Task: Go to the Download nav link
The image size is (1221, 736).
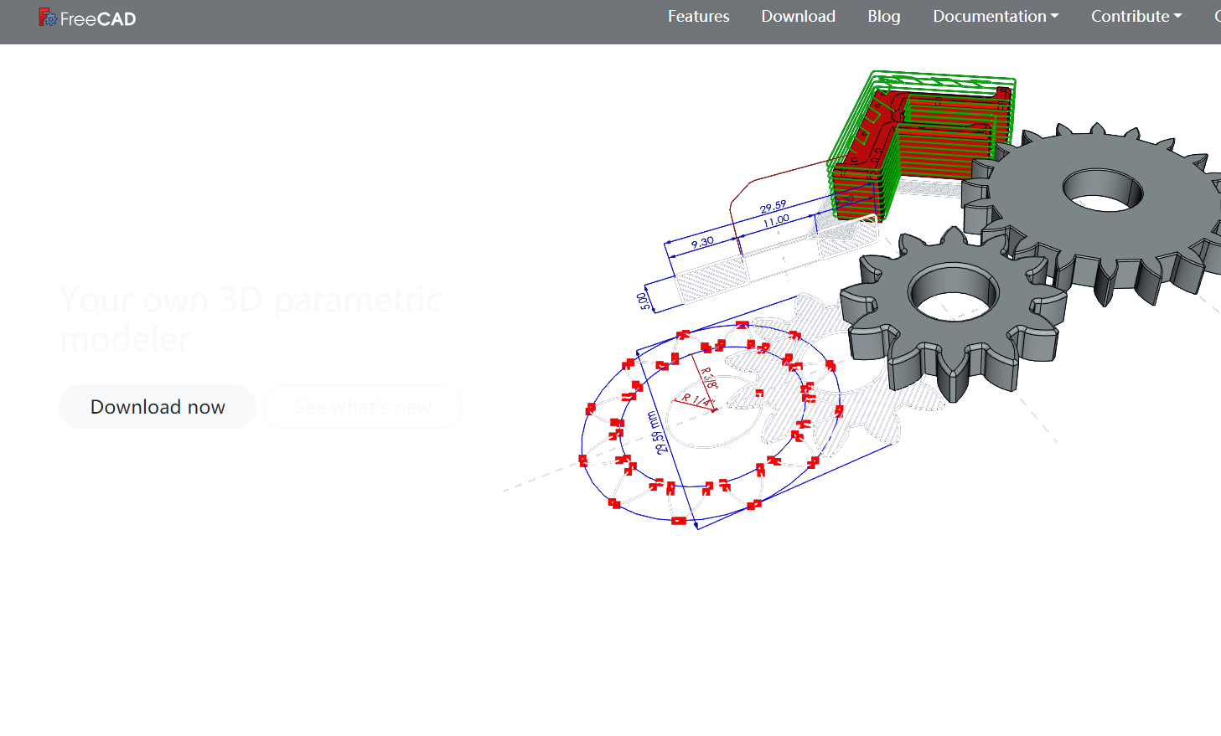Action: click(x=798, y=17)
